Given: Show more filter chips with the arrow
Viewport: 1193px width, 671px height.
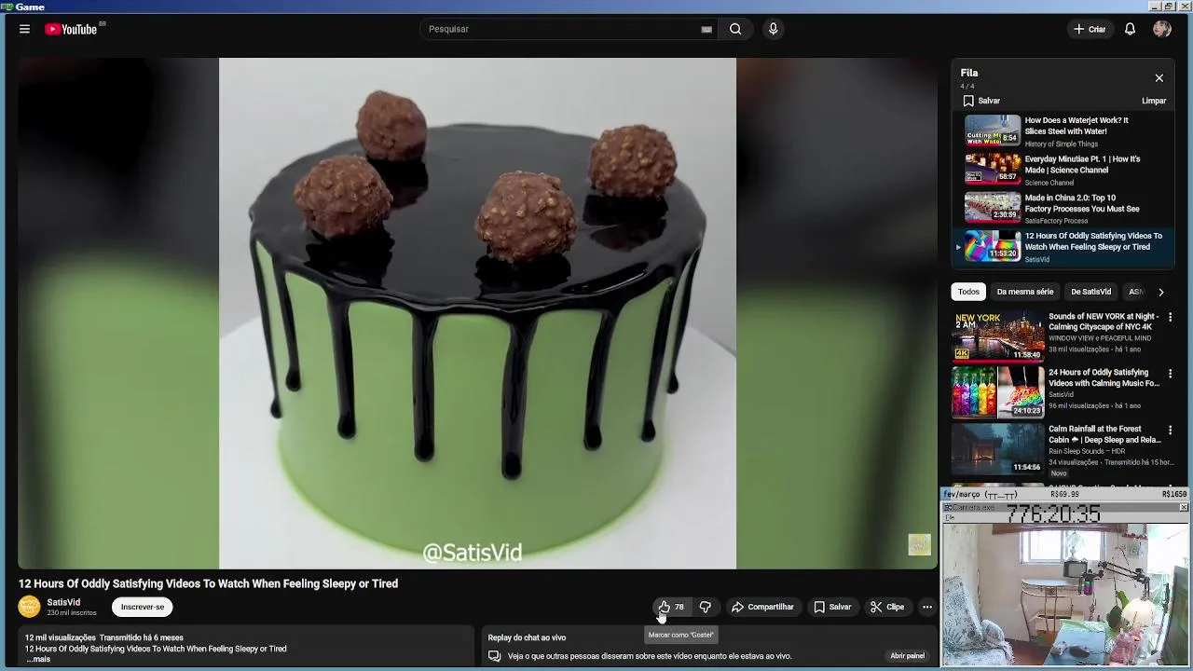Looking at the screenshot, I should pyautogui.click(x=1160, y=292).
